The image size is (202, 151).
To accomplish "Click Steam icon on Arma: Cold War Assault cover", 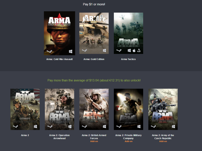I will tap(49, 51).
